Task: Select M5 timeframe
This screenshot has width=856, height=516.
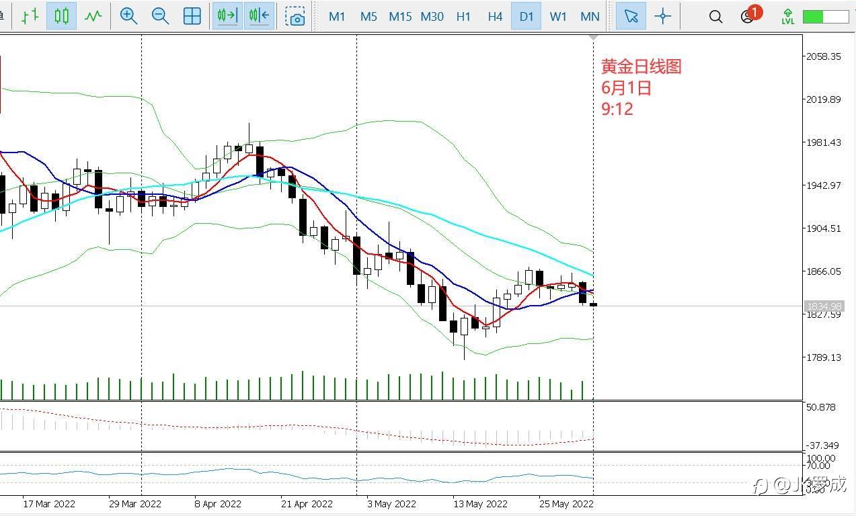Action: [x=368, y=16]
